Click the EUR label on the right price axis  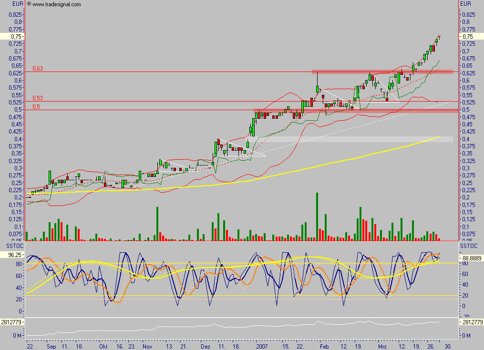point(465,4)
